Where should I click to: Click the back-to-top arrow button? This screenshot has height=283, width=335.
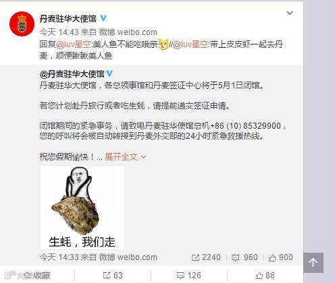tap(313, 263)
